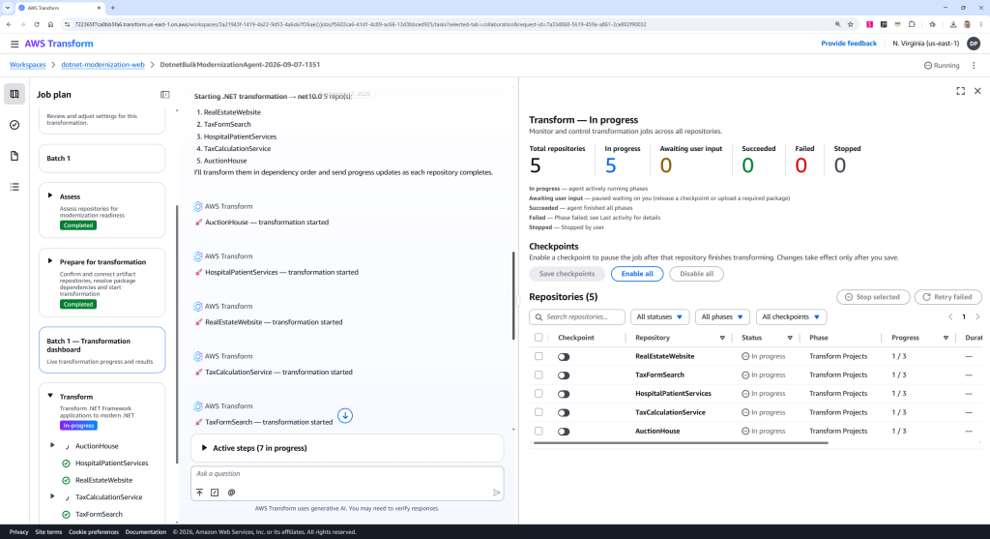Expand the dashboard panel to fullscreen
The height and width of the screenshot is (539, 990).
[x=960, y=91]
